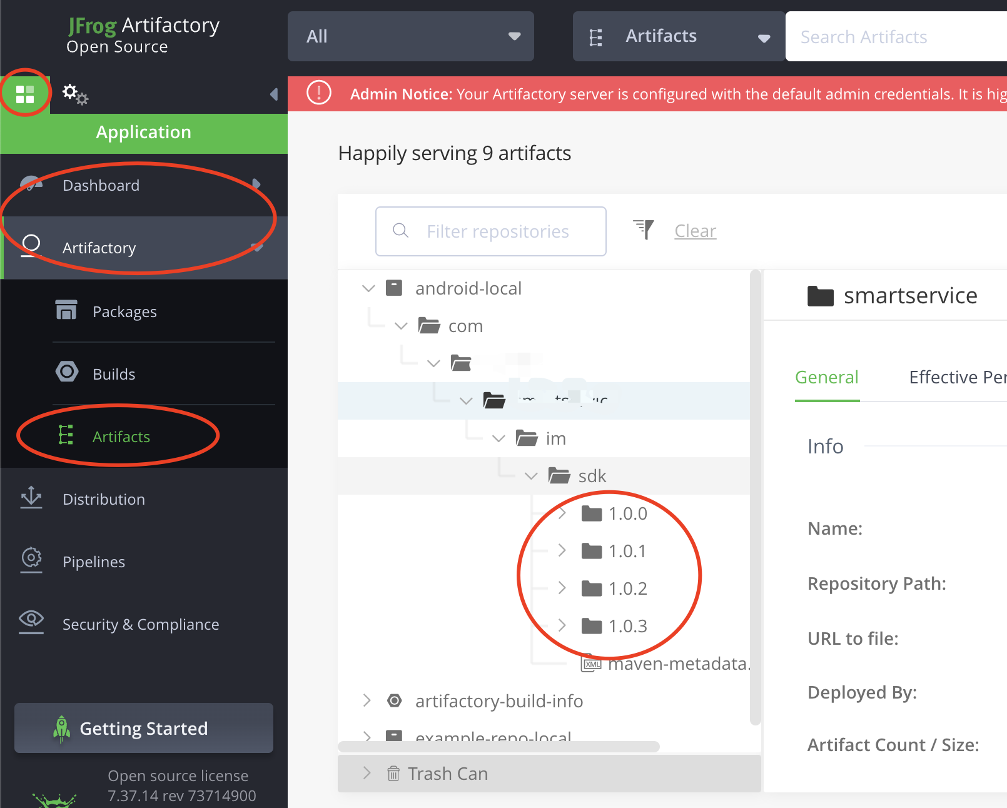
Task: Select the Pipelines icon
Action: click(31, 561)
